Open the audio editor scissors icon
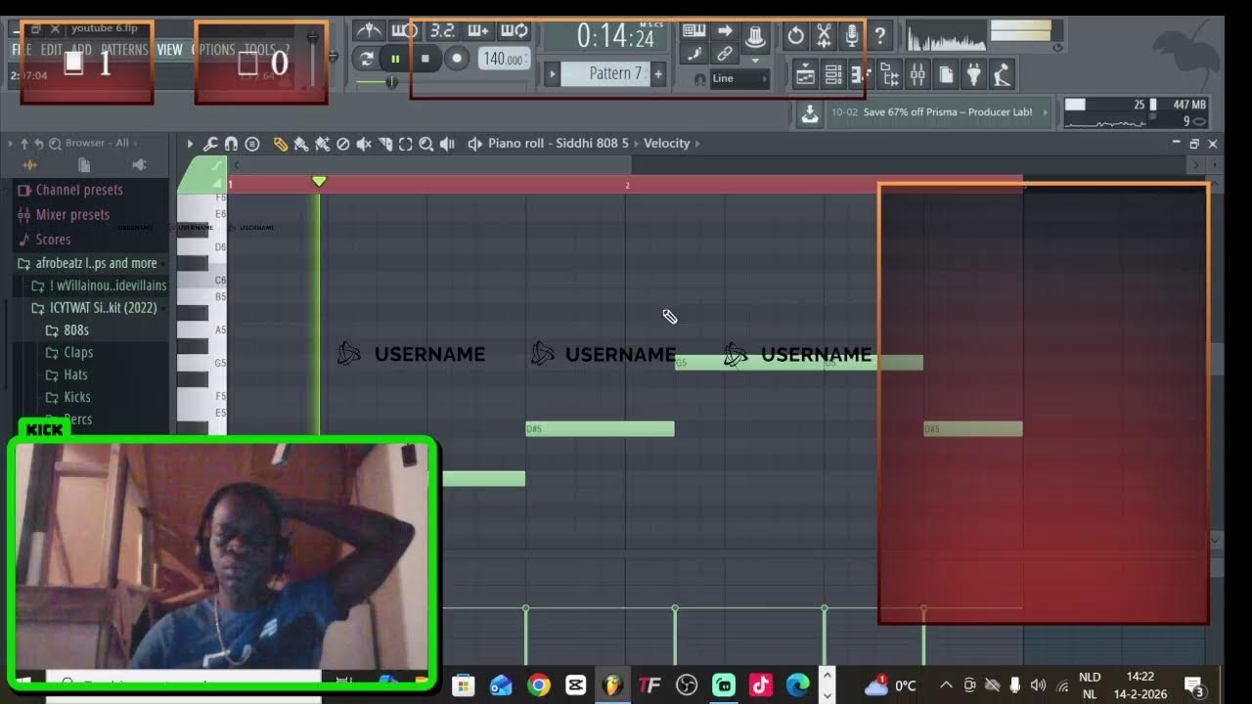 pos(824,36)
